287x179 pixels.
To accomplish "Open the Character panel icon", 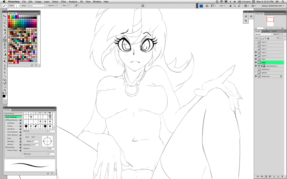I will click(246, 16).
